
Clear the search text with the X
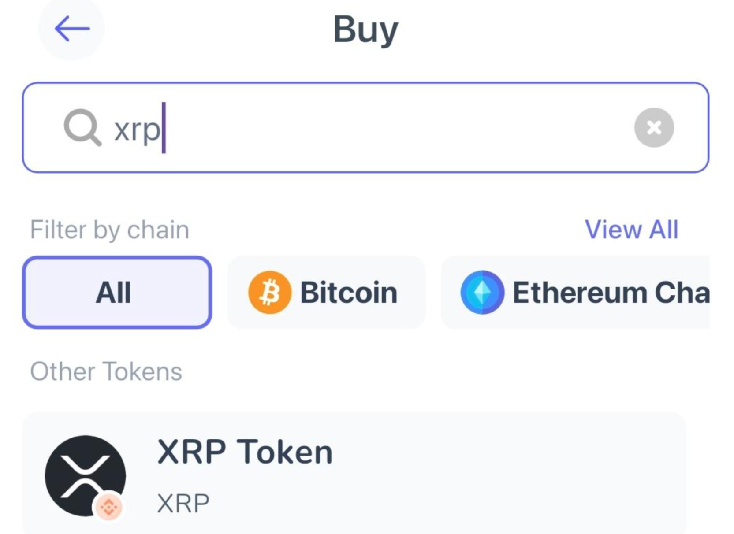point(654,128)
